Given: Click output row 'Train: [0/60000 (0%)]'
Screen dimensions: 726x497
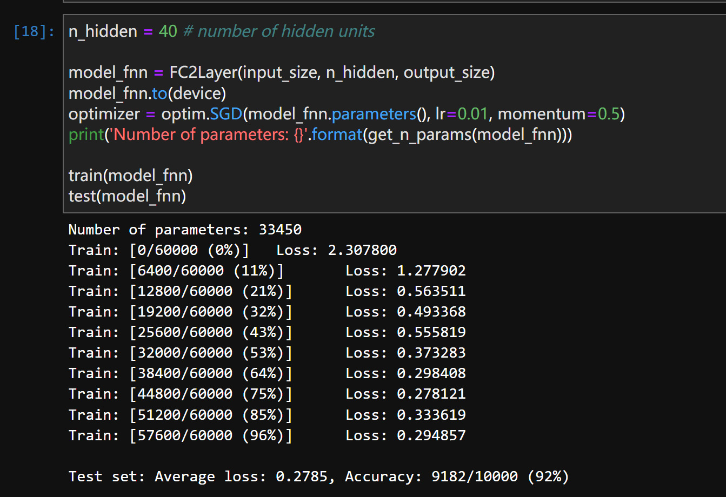Looking at the screenshot, I should pos(232,250).
